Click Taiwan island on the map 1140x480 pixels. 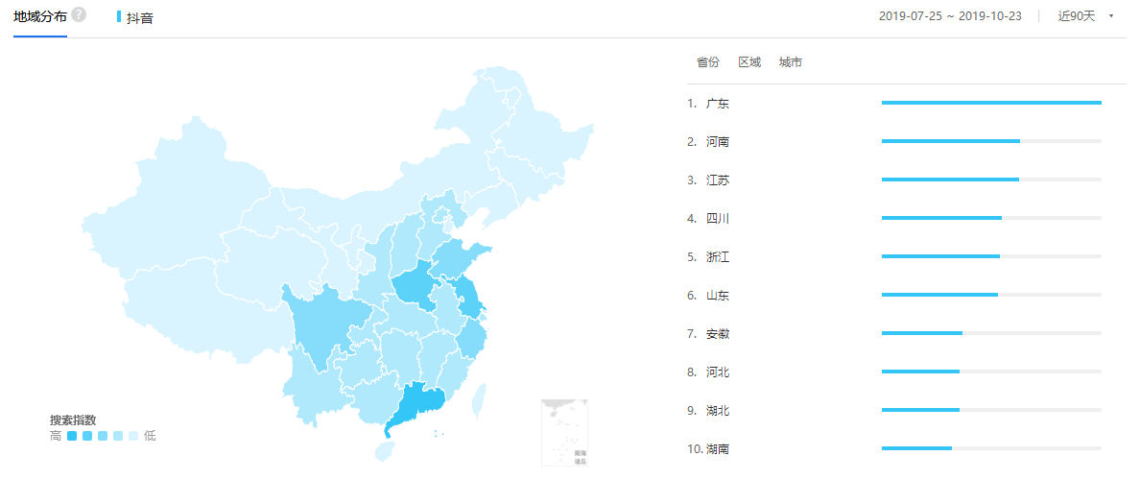[480, 400]
